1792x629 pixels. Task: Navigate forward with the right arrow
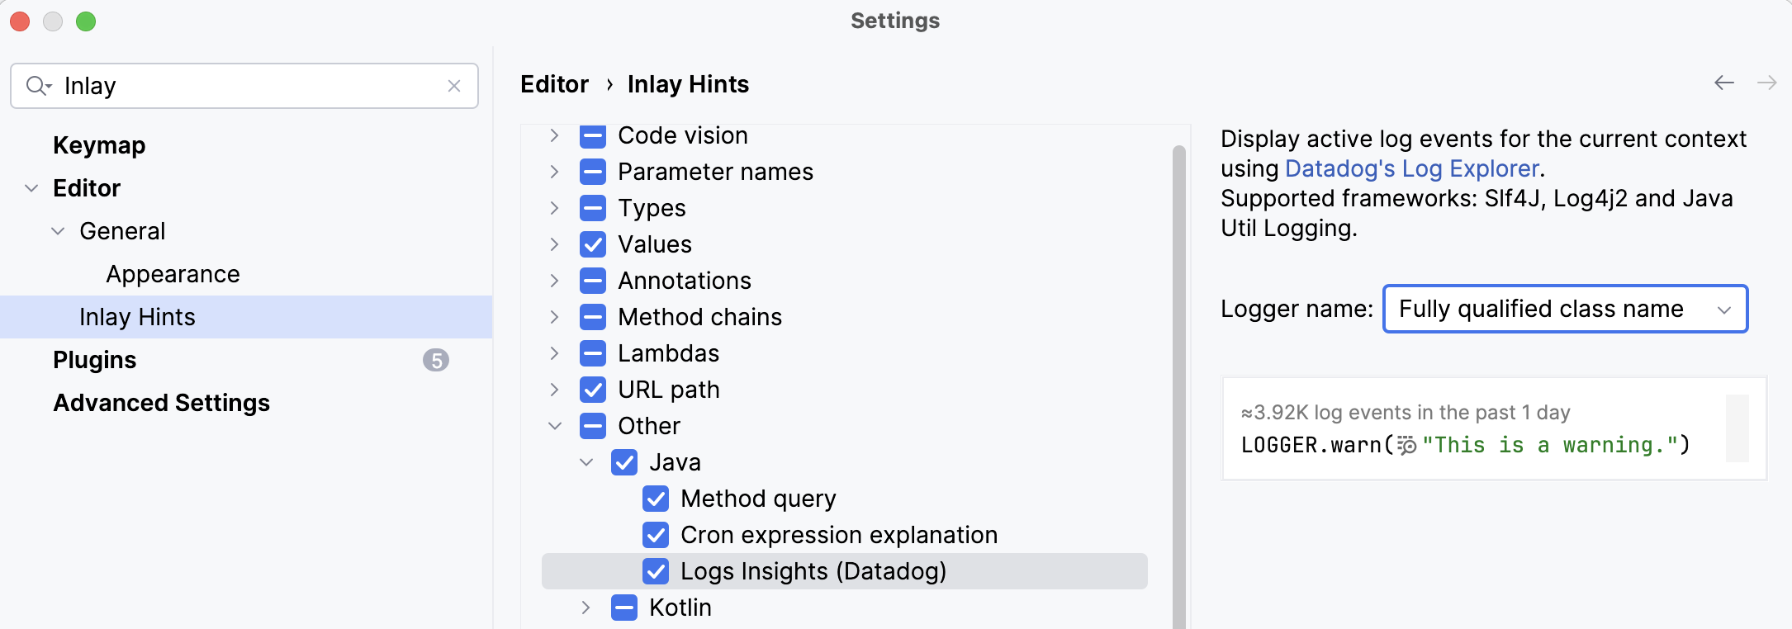1767,83
